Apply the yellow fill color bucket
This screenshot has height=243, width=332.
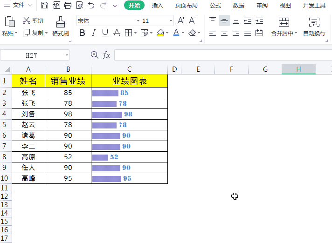point(160,33)
